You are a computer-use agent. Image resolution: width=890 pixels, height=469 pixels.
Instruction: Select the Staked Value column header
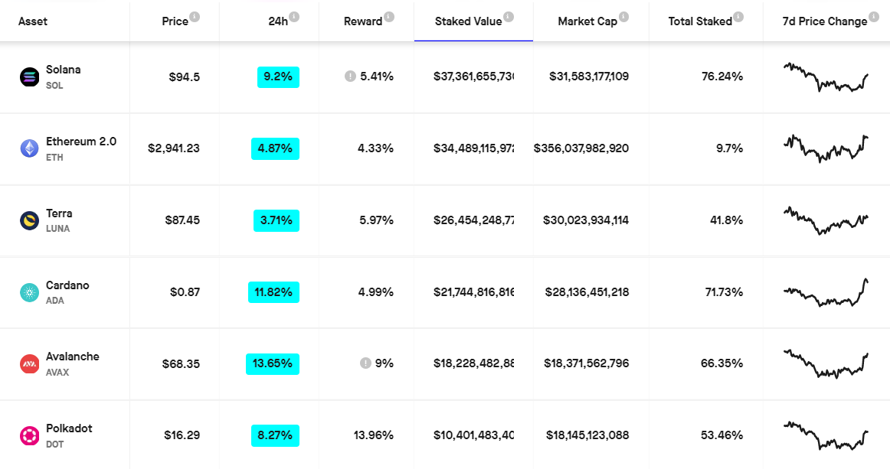[x=468, y=21]
